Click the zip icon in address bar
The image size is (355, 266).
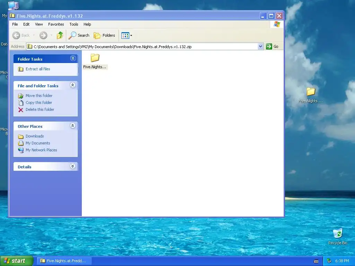click(30, 47)
